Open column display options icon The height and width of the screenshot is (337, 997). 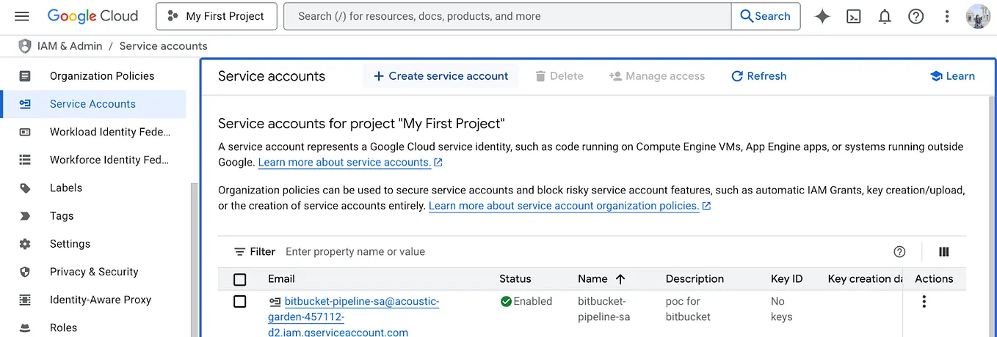point(944,252)
